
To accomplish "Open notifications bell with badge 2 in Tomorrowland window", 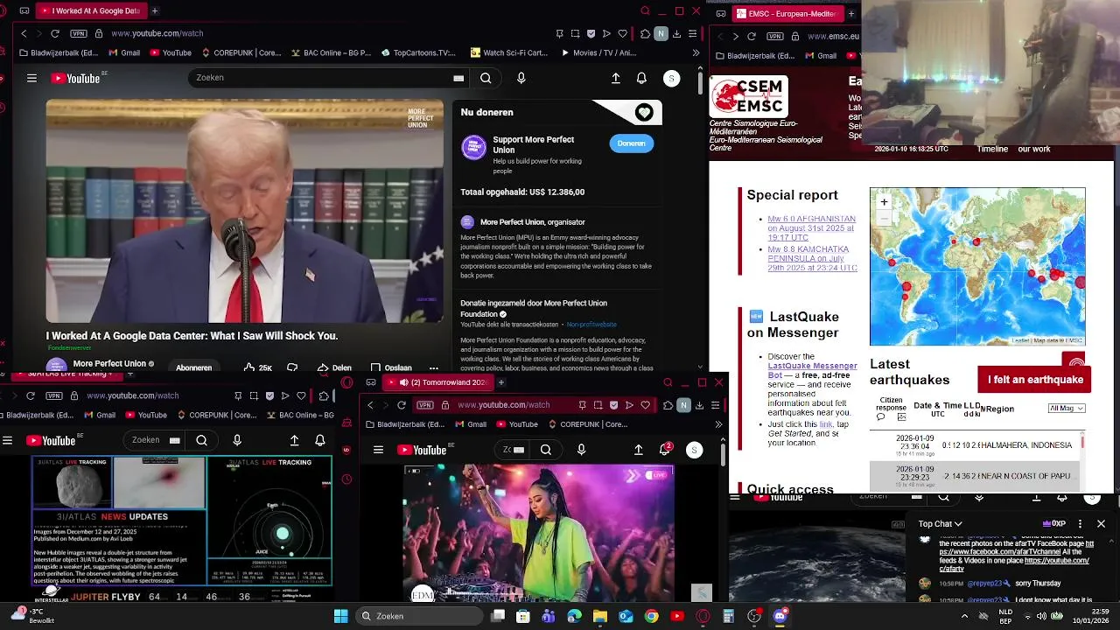I will click(x=665, y=450).
